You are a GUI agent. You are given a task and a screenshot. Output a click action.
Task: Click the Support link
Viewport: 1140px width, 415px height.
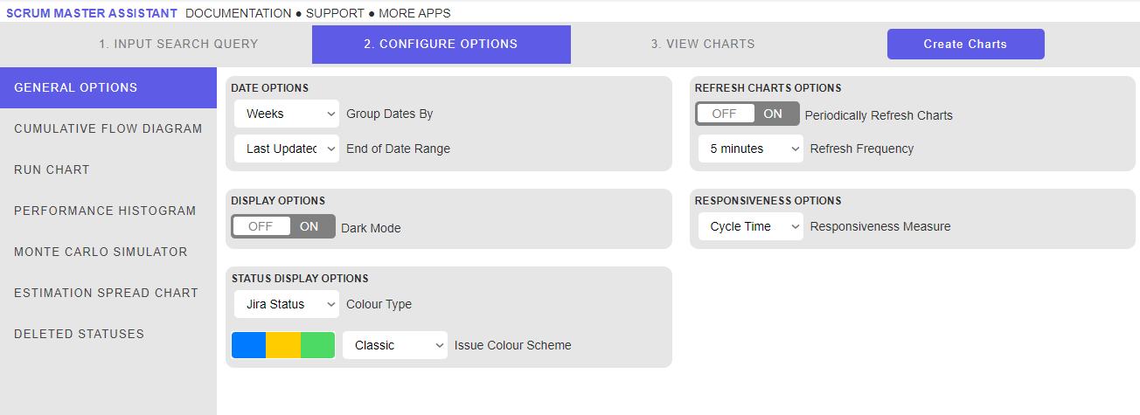click(336, 13)
